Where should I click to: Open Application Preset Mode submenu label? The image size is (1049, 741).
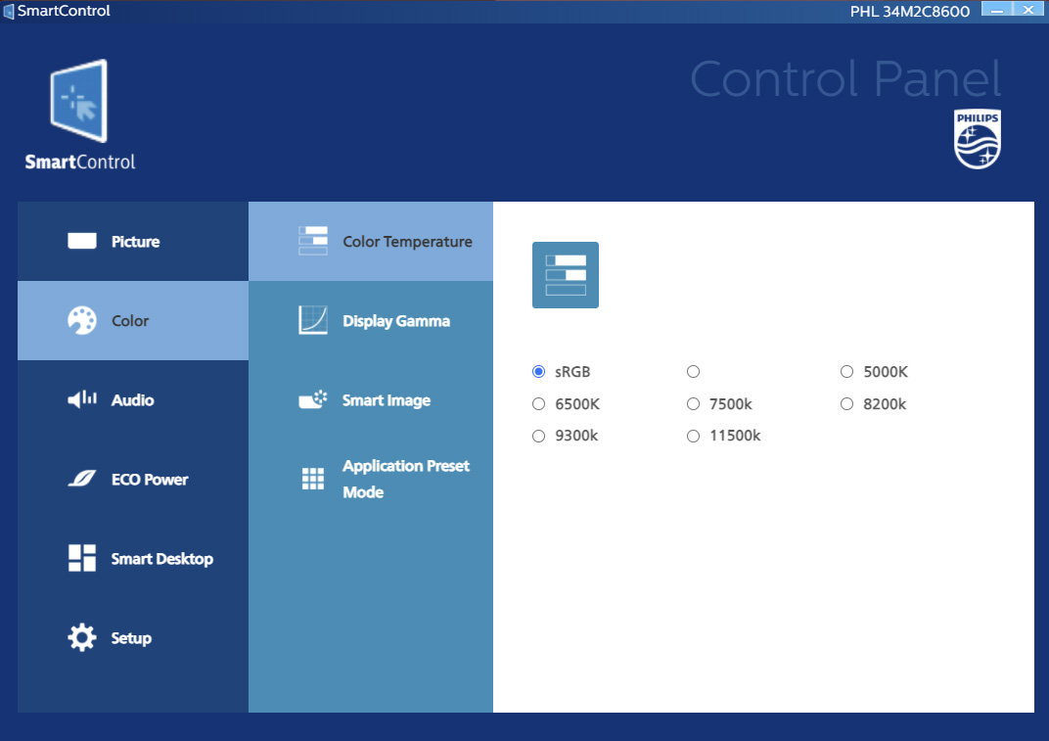[x=405, y=479]
